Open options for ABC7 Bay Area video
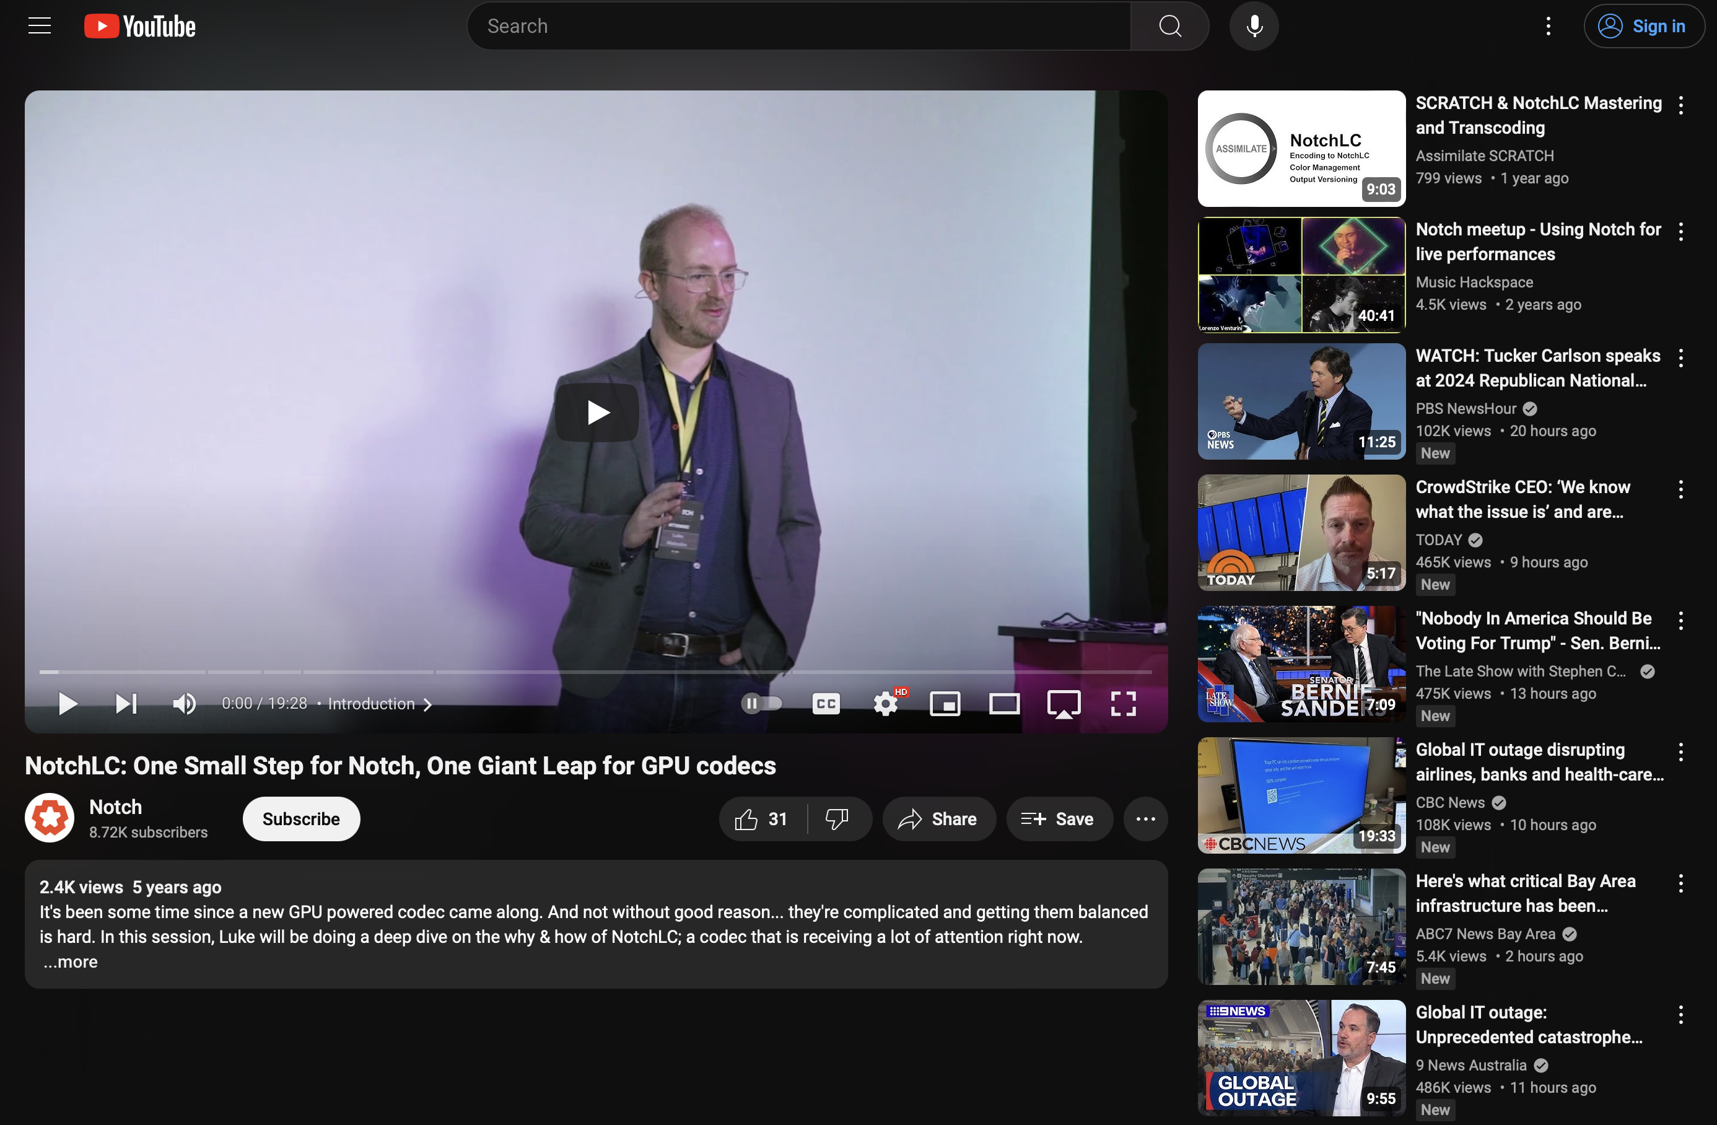This screenshot has height=1125, width=1717. click(x=1680, y=883)
